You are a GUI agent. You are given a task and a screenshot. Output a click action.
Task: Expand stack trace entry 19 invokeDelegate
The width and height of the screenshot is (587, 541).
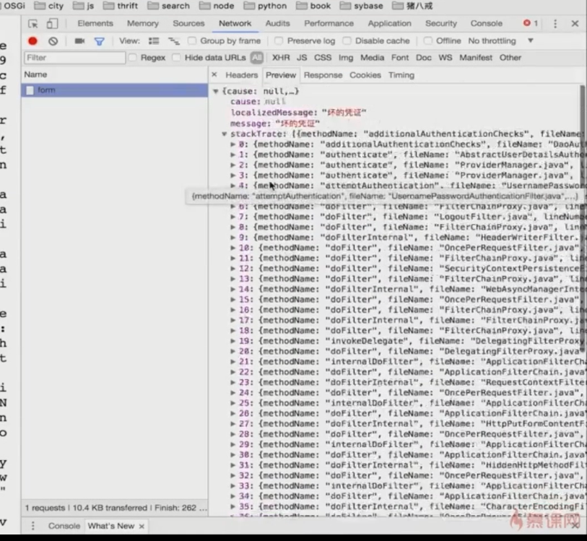pos(233,341)
